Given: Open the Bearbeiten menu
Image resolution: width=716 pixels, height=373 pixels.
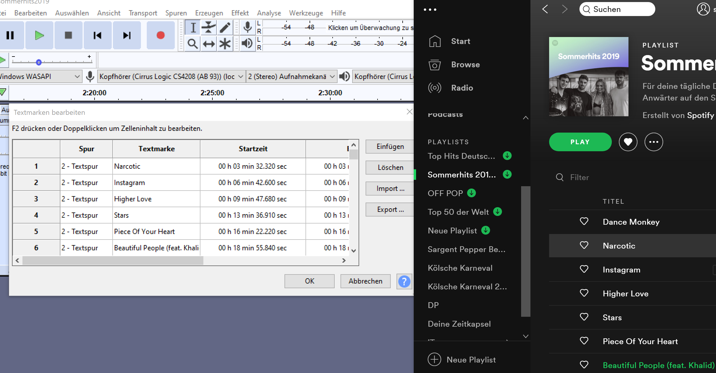Looking at the screenshot, I should click(x=31, y=13).
